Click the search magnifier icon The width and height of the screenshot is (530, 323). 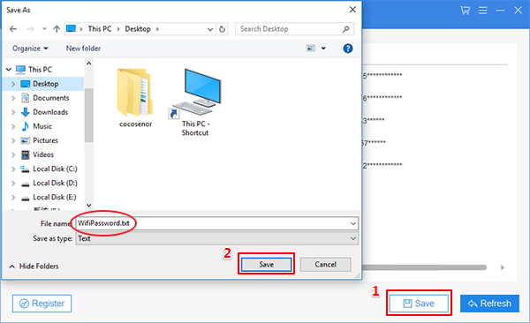click(x=345, y=29)
